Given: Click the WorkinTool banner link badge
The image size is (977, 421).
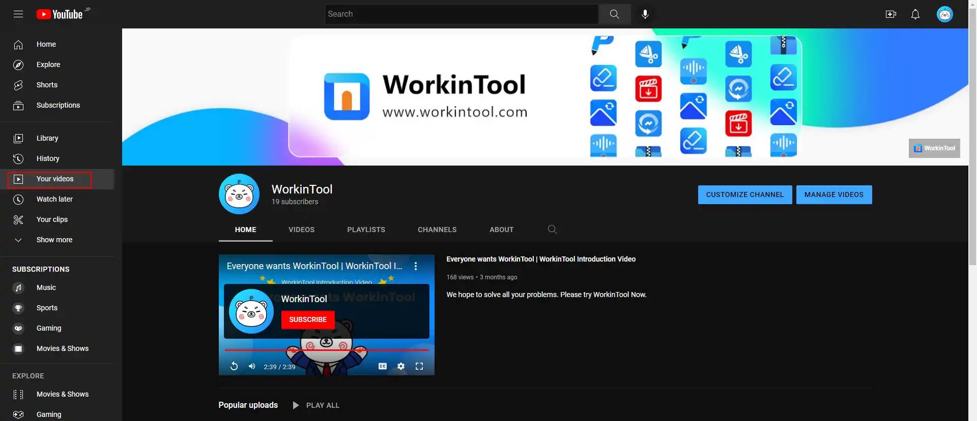Looking at the screenshot, I should 934,148.
